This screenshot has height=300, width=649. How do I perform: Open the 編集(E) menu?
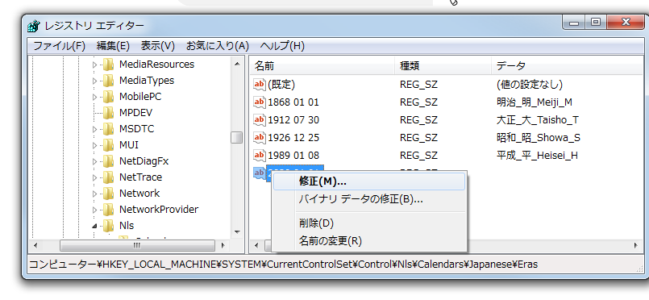(113, 46)
